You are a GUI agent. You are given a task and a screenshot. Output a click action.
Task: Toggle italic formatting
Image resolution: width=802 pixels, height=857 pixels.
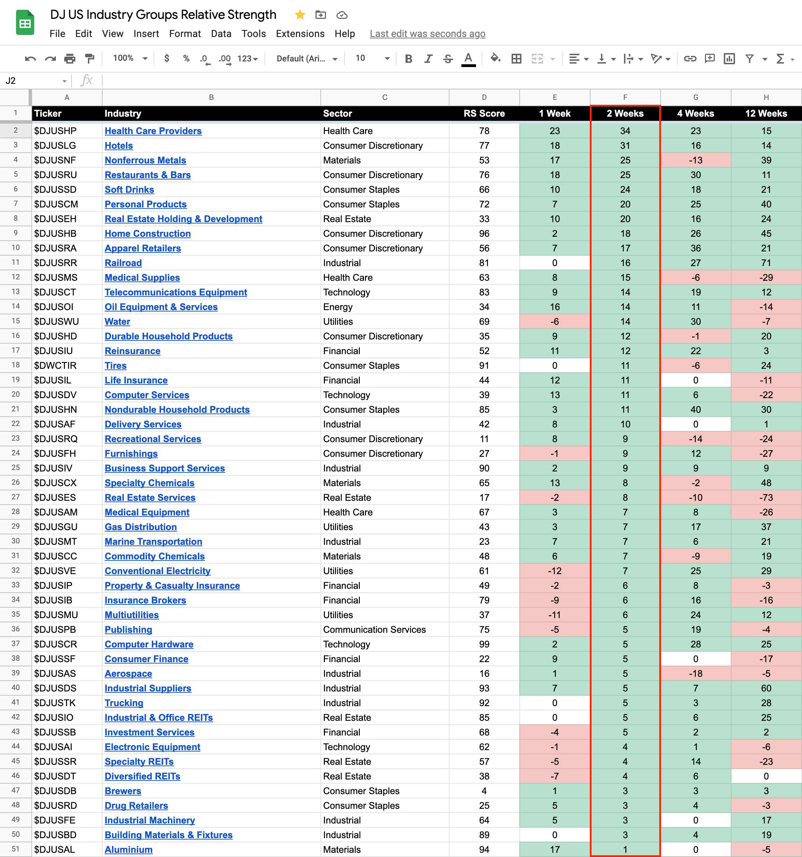click(428, 59)
